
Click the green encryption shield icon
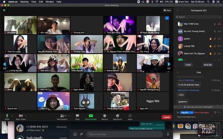4,10
